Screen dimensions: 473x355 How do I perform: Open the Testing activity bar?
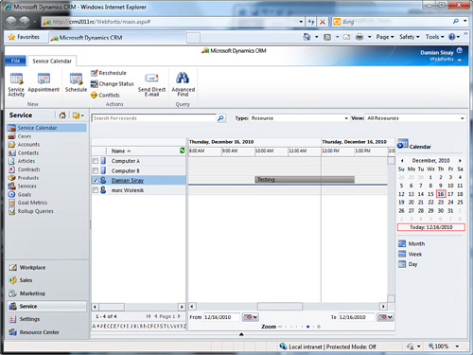click(305, 180)
